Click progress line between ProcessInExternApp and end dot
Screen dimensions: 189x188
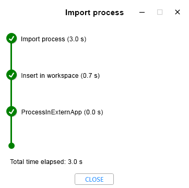coord(11,130)
